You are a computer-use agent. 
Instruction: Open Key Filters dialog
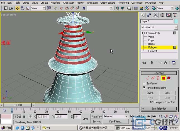point(115,122)
